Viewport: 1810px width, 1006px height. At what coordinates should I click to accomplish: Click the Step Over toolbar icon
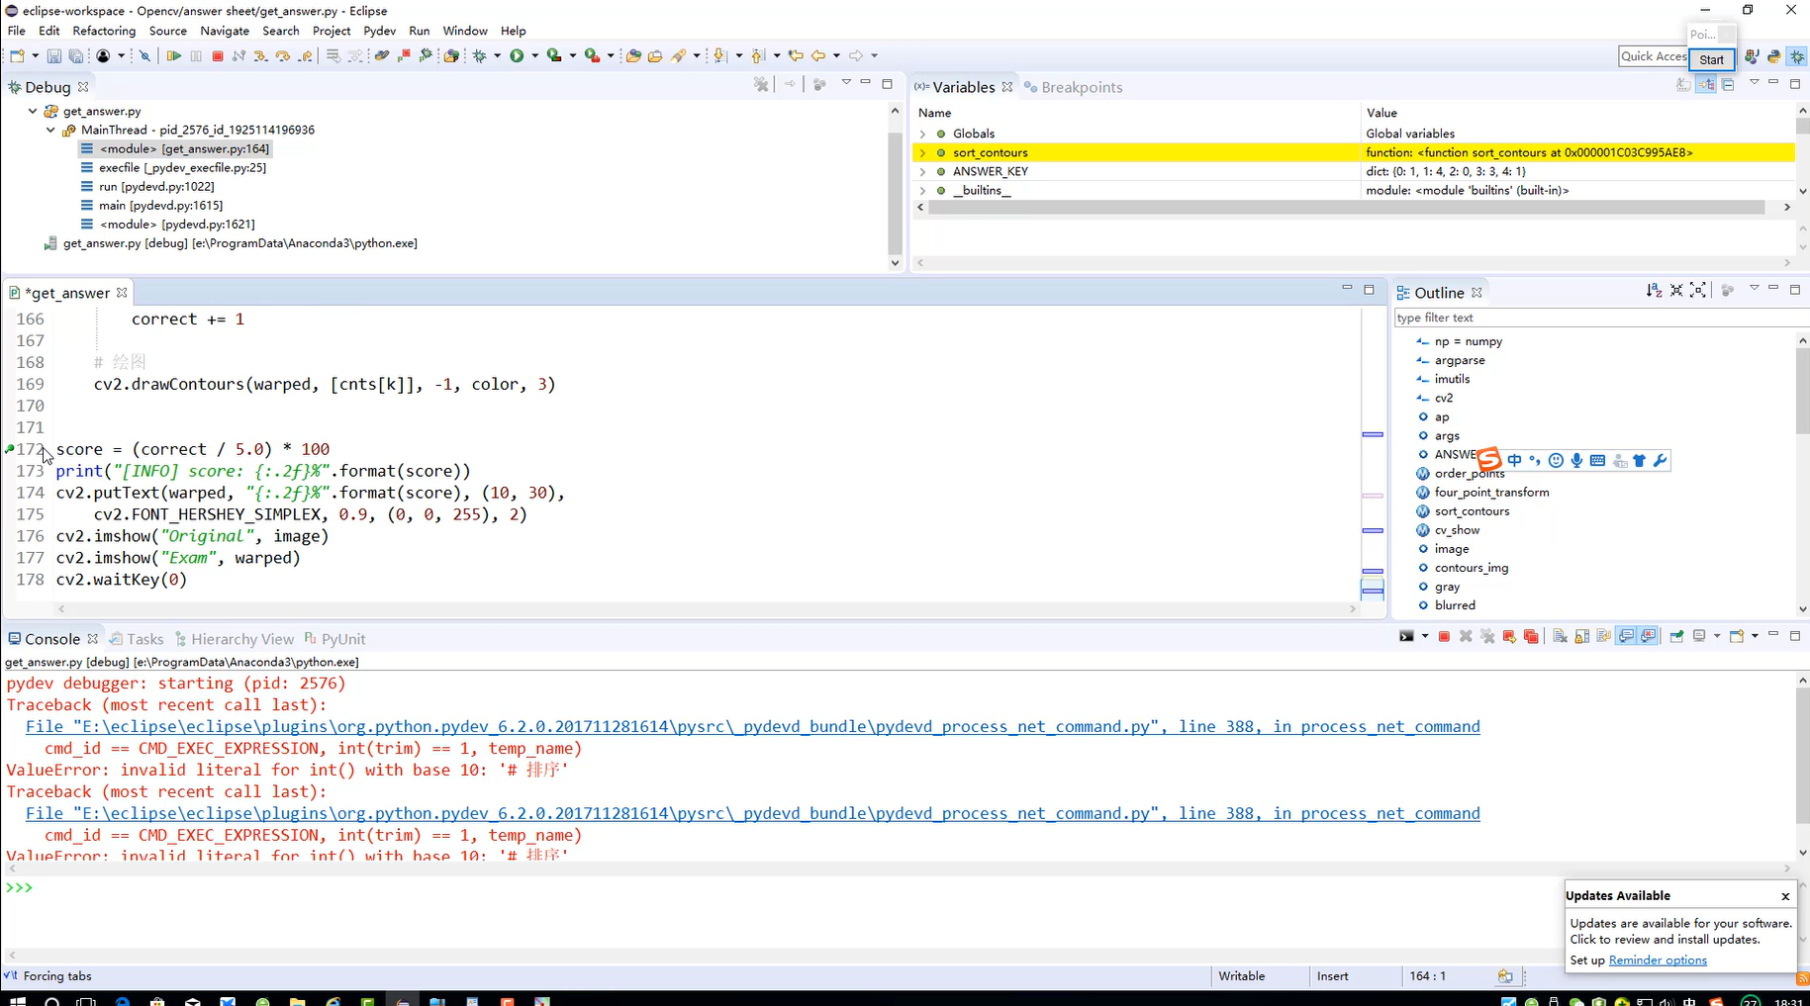(283, 56)
